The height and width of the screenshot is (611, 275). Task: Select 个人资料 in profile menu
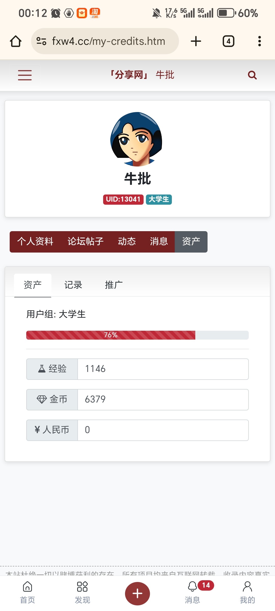click(35, 242)
